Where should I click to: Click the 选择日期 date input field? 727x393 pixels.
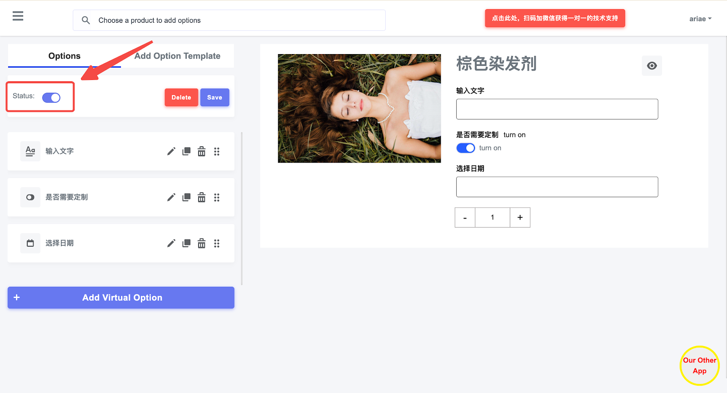[557, 187]
